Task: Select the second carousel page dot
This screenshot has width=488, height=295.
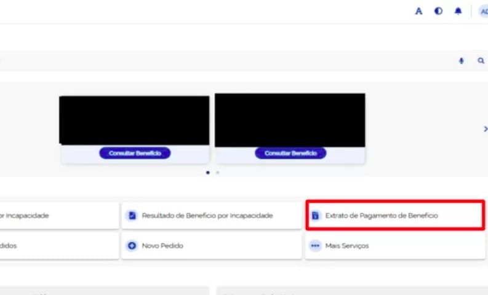Action: click(x=217, y=173)
